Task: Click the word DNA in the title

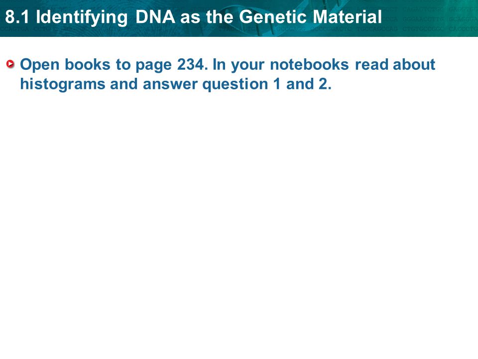Action: click(155, 17)
